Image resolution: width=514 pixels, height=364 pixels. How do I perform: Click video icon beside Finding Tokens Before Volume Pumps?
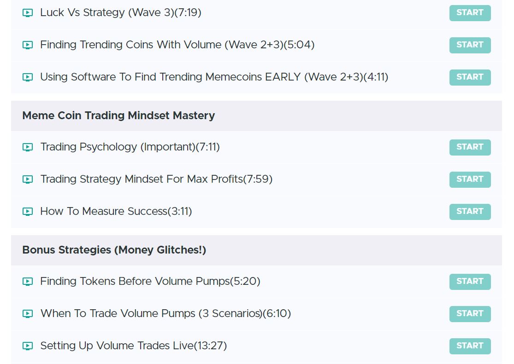[x=28, y=282]
